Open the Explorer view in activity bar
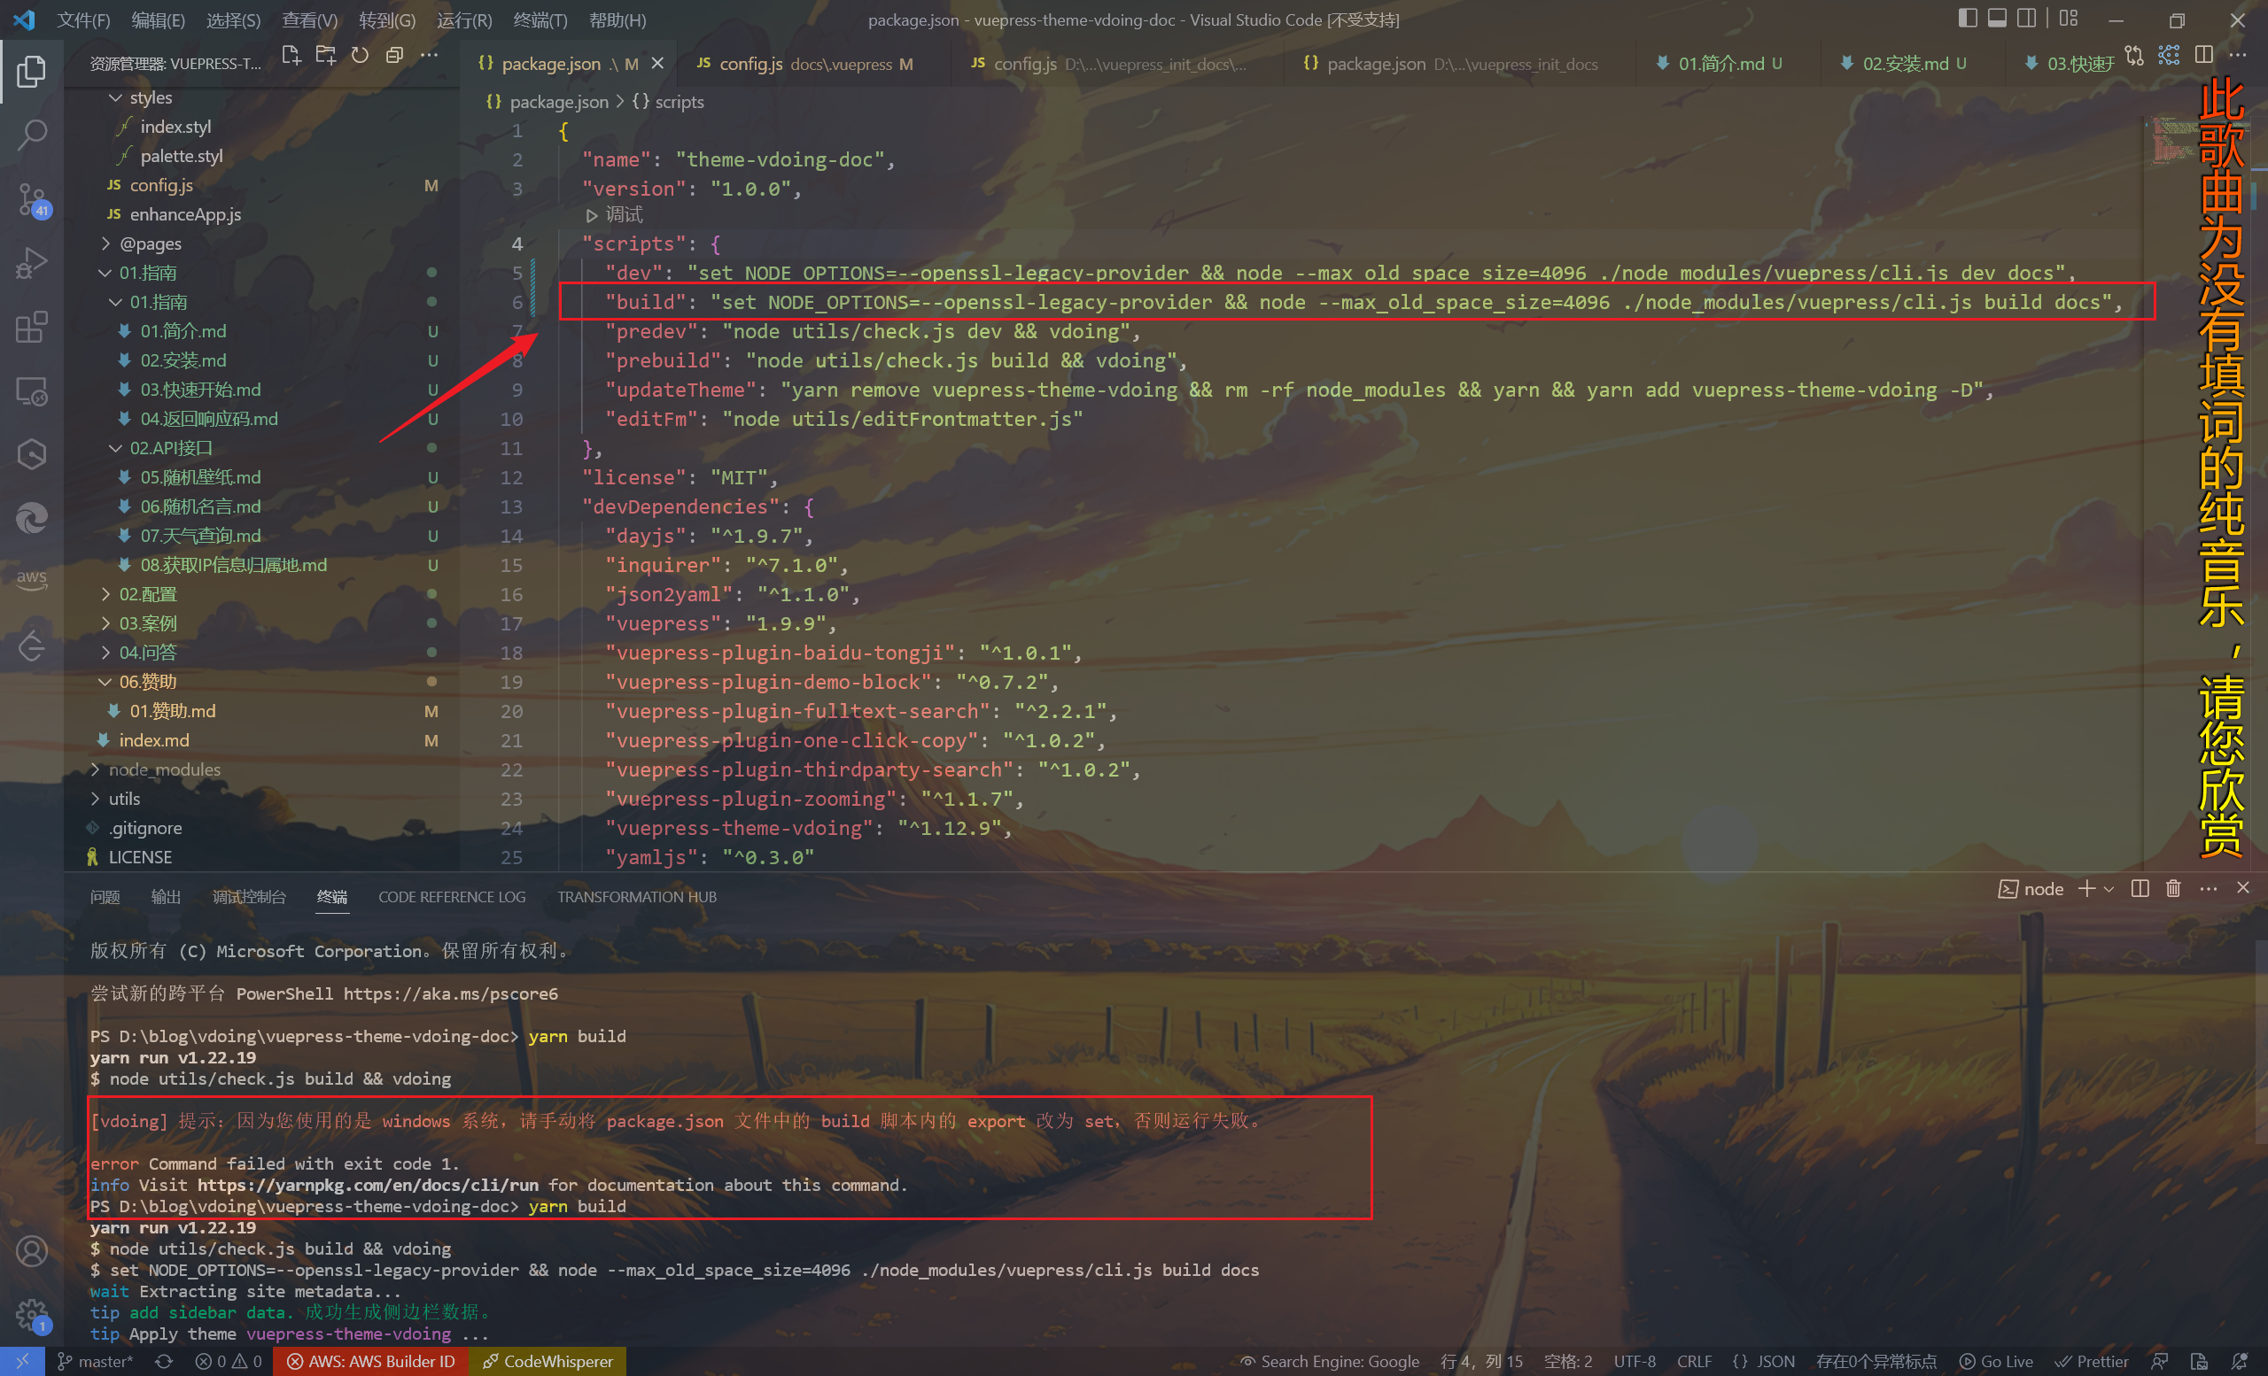Image resolution: width=2268 pixels, height=1376 pixels. click(x=31, y=71)
